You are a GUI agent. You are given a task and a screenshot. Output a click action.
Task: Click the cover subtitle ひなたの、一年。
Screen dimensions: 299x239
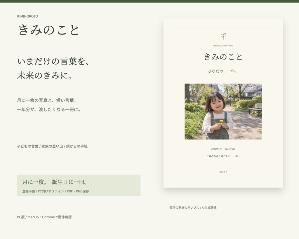point(222,71)
